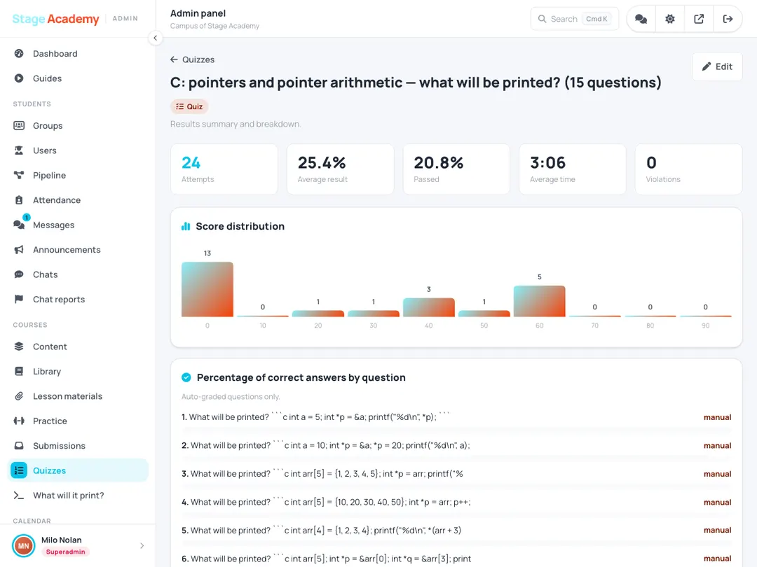
Task: Open Dashboard from the sidebar
Action: coord(78,53)
